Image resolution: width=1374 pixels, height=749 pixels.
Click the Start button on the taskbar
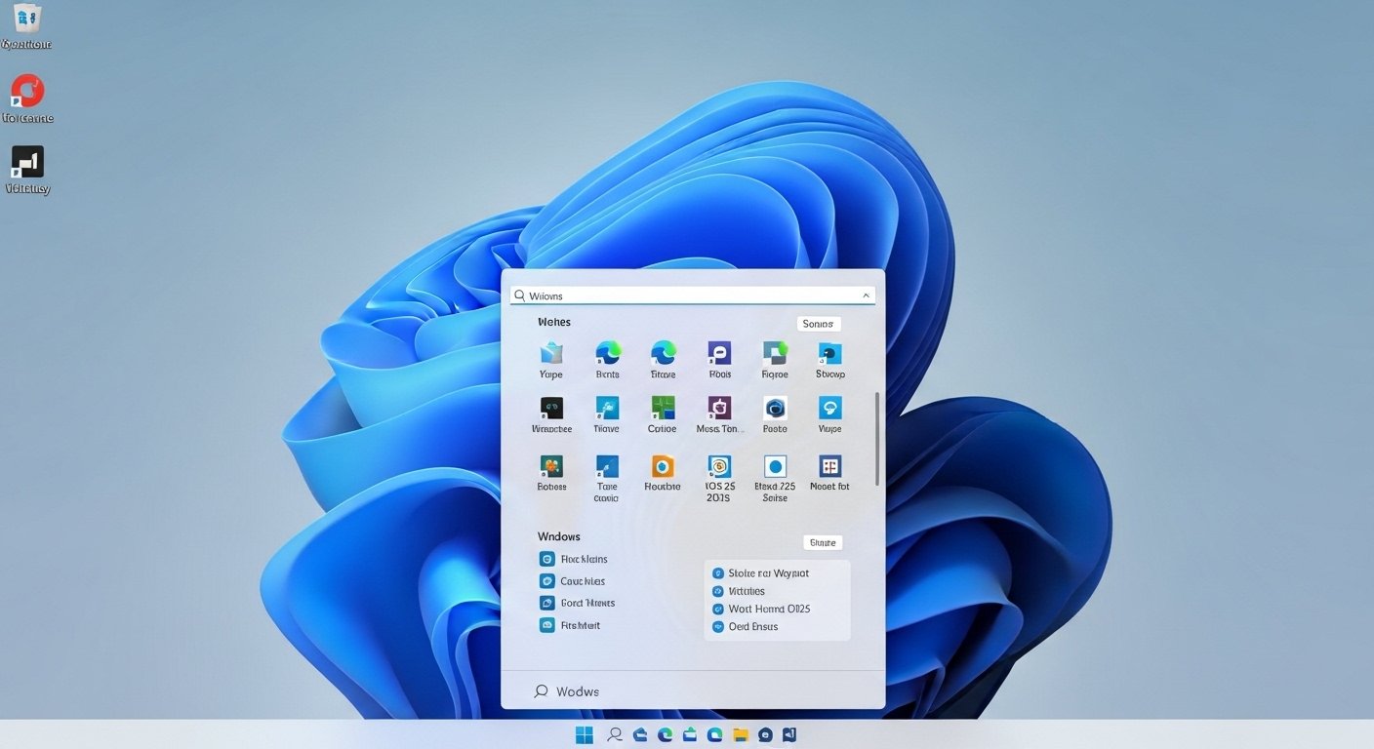tap(584, 734)
